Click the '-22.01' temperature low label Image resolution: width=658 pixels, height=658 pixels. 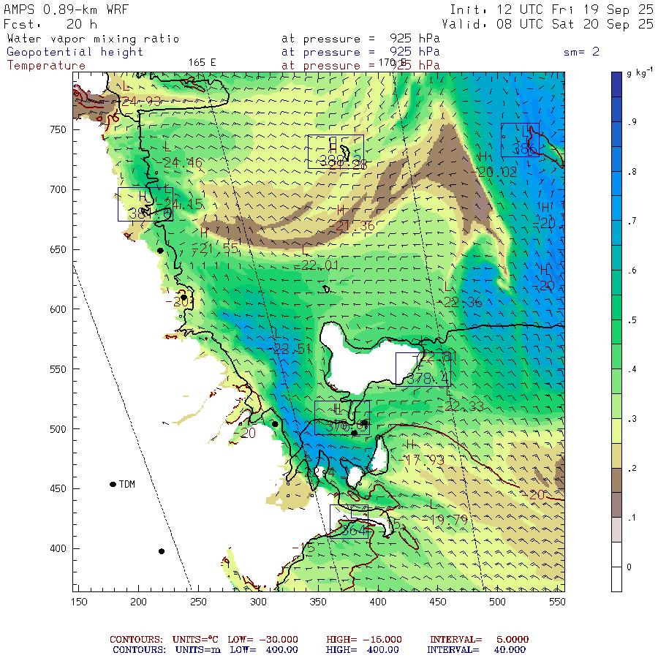tap(316, 265)
